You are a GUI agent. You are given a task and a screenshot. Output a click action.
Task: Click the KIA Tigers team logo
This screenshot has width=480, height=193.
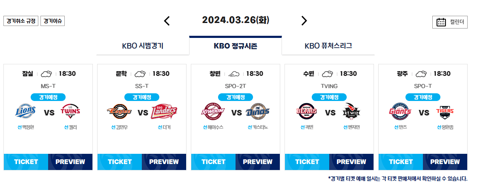point(445,112)
